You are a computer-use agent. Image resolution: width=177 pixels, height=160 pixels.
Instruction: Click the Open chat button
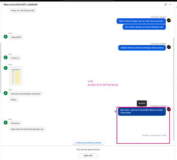pyautogui.click(x=88, y=155)
